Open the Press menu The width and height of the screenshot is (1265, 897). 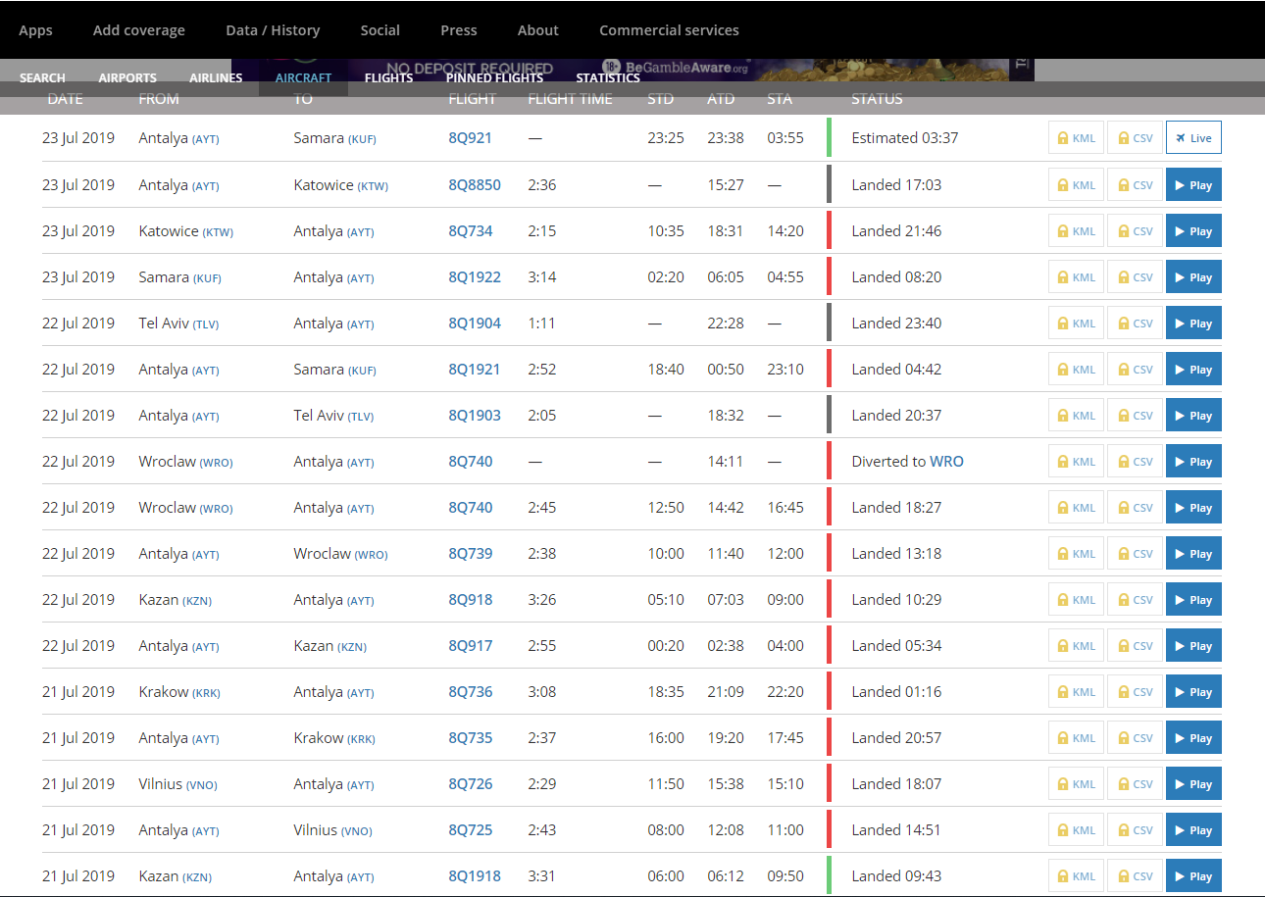click(459, 30)
